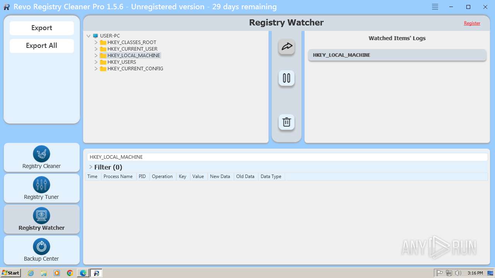Open the Backup Center section
This screenshot has height=278, width=495.
coord(42,250)
